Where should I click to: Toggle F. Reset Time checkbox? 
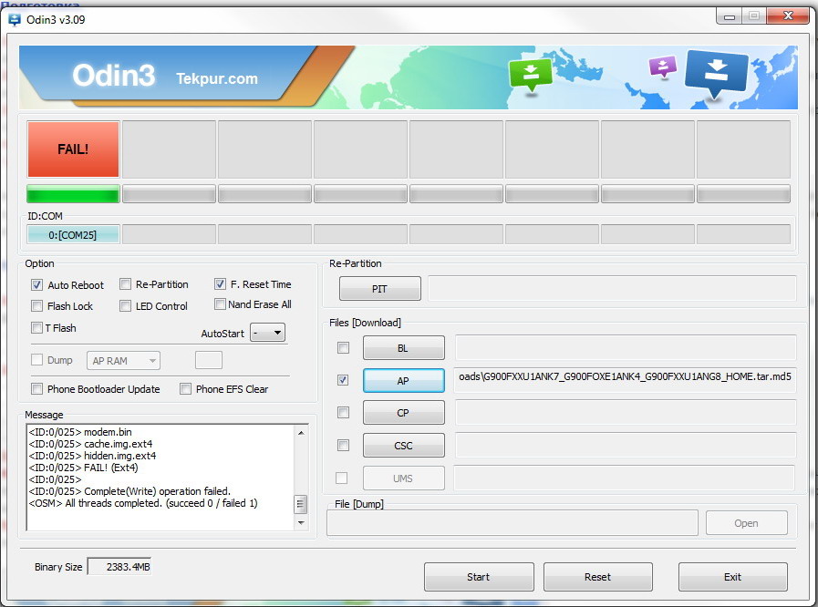(220, 283)
